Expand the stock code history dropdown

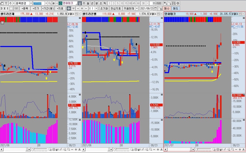click(46, 3)
